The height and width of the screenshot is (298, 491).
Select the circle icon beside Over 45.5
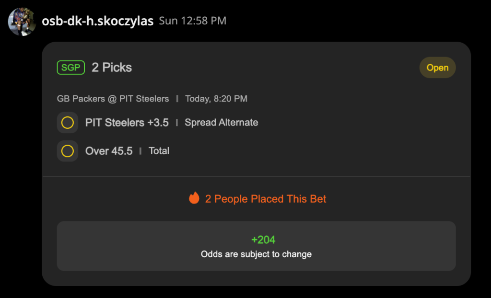point(68,151)
